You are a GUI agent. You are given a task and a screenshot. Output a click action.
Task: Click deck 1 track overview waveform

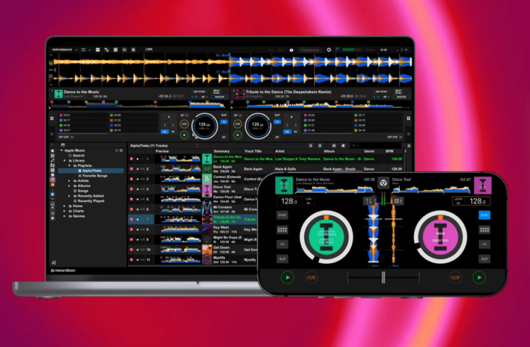(139, 105)
